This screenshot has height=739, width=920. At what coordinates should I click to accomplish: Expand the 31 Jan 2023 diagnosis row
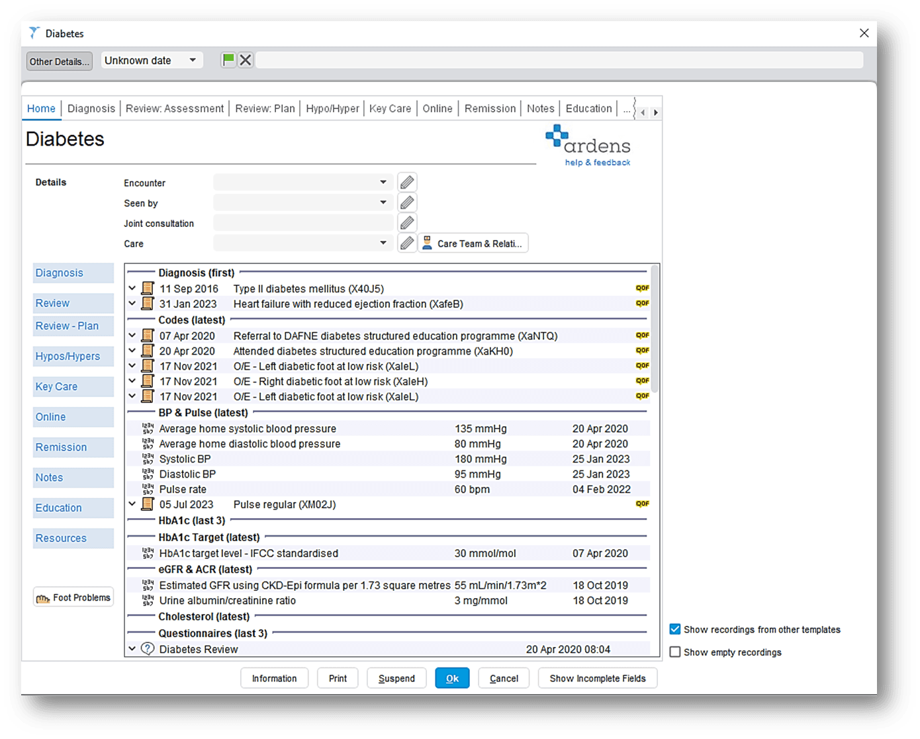tap(132, 304)
